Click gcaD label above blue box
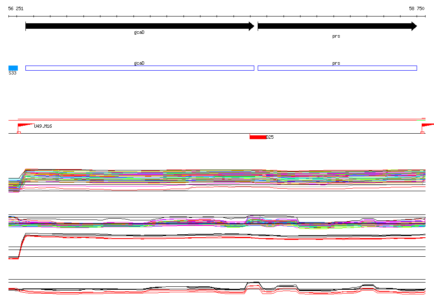 pos(139,63)
